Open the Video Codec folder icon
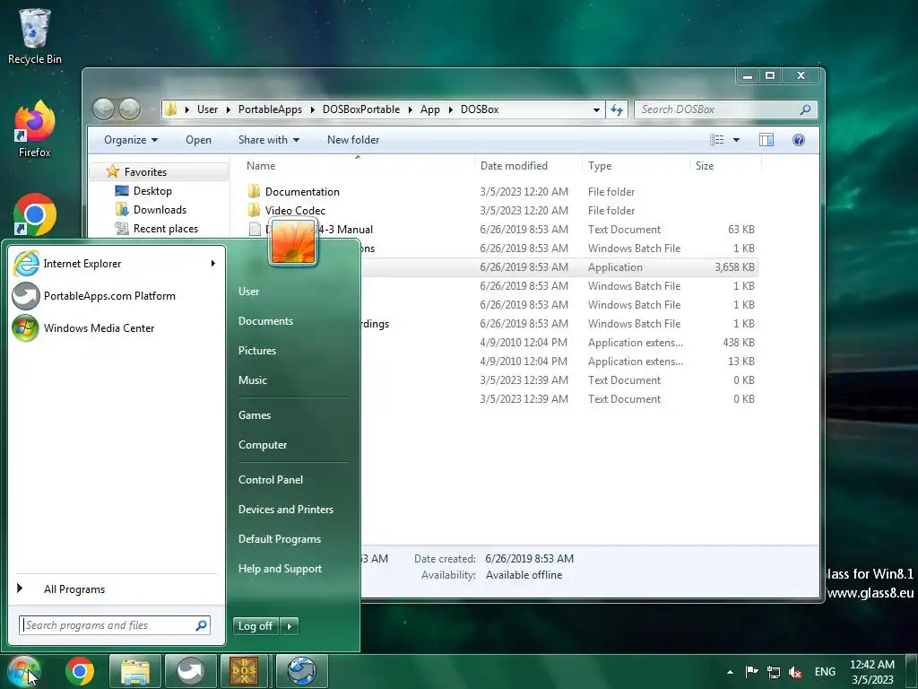This screenshot has width=918, height=689. click(x=254, y=210)
